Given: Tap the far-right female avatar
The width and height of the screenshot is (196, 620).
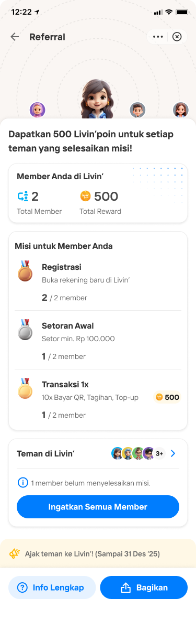Looking at the screenshot, I should click(181, 110).
